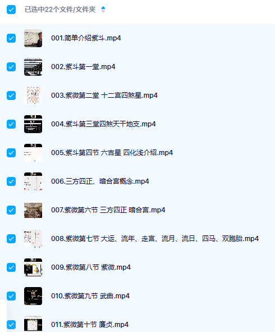Toggle sort order arrow beside selection count
Screen dimensions: 275x332
coord(103,10)
